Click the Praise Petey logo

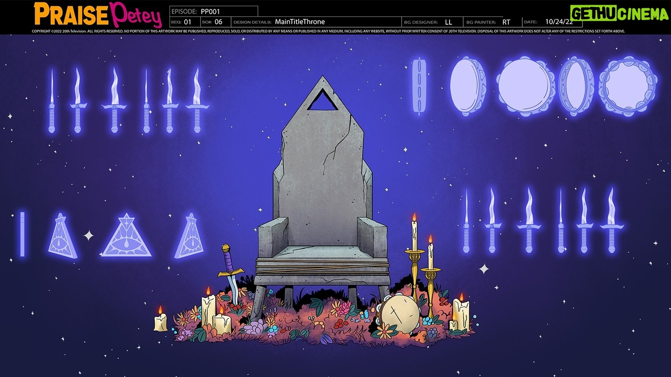point(97,15)
